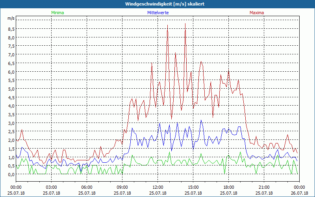Select the blue 'Mittelwerte' legend label
The width and height of the screenshot is (315, 197).
tap(158, 13)
